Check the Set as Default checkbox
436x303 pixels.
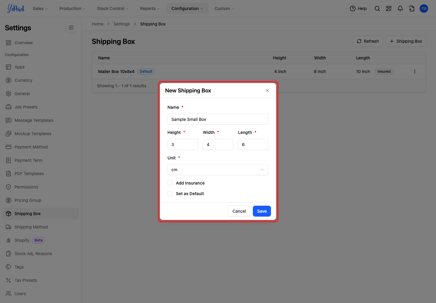170,193
